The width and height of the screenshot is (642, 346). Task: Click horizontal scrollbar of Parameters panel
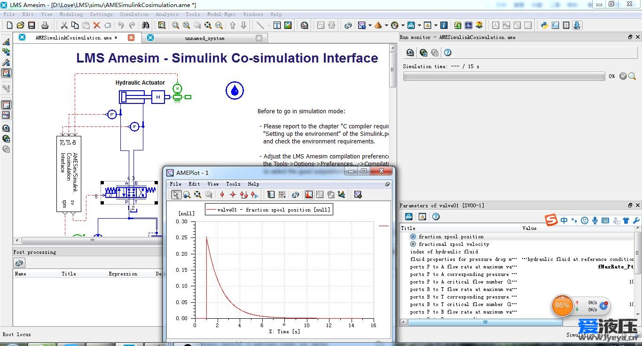(x=485, y=322)
